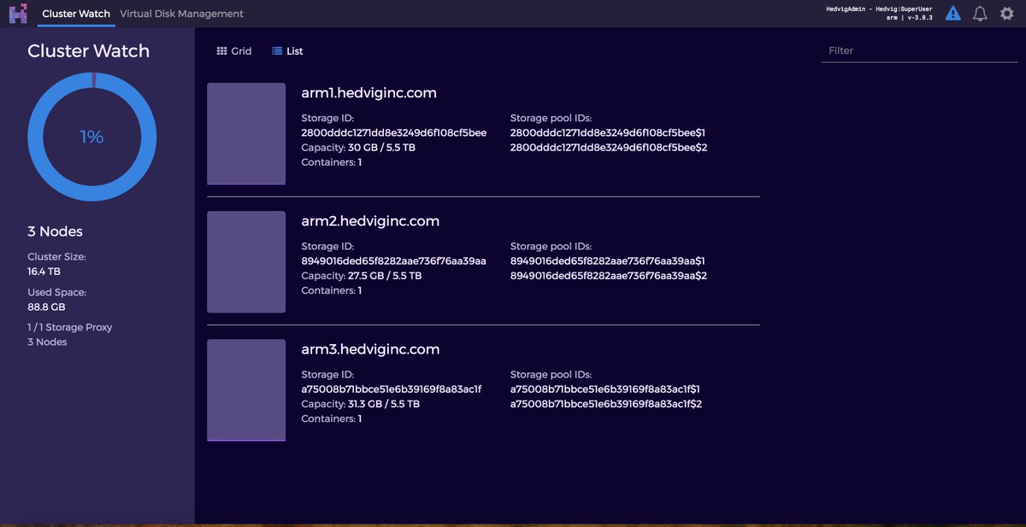Screen dimensions: 1026x527
Task: Open the Cluster Watch tab
Action: [76, 14]
